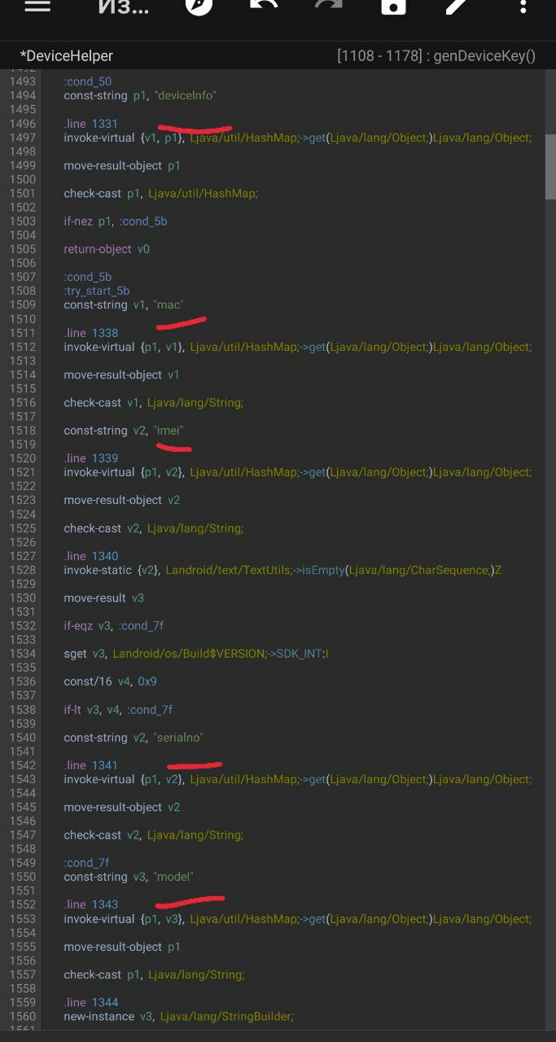Click invoke-virtual {p1, v1} on line 1512
556x1042 pixels.
[x=298, y=347]
